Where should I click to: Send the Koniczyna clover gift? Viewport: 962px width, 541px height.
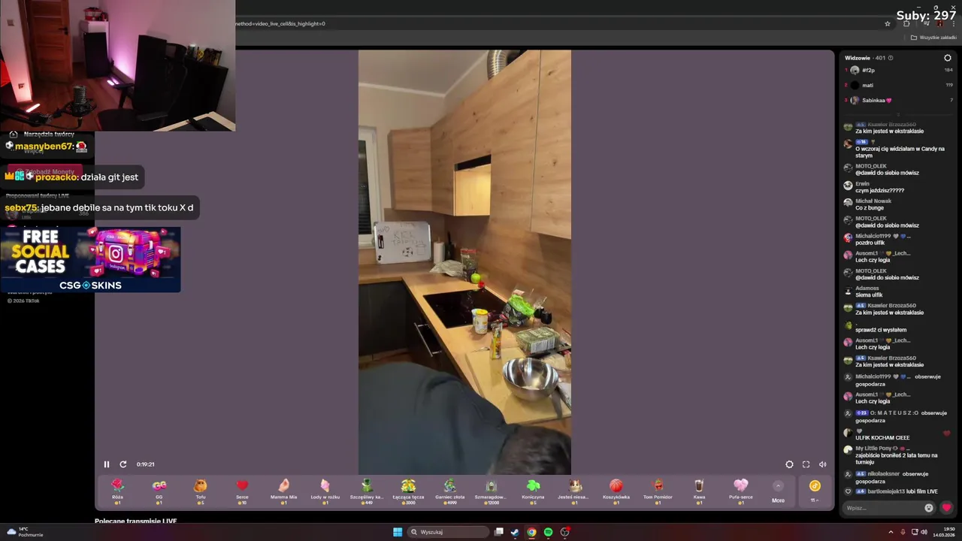533,491
